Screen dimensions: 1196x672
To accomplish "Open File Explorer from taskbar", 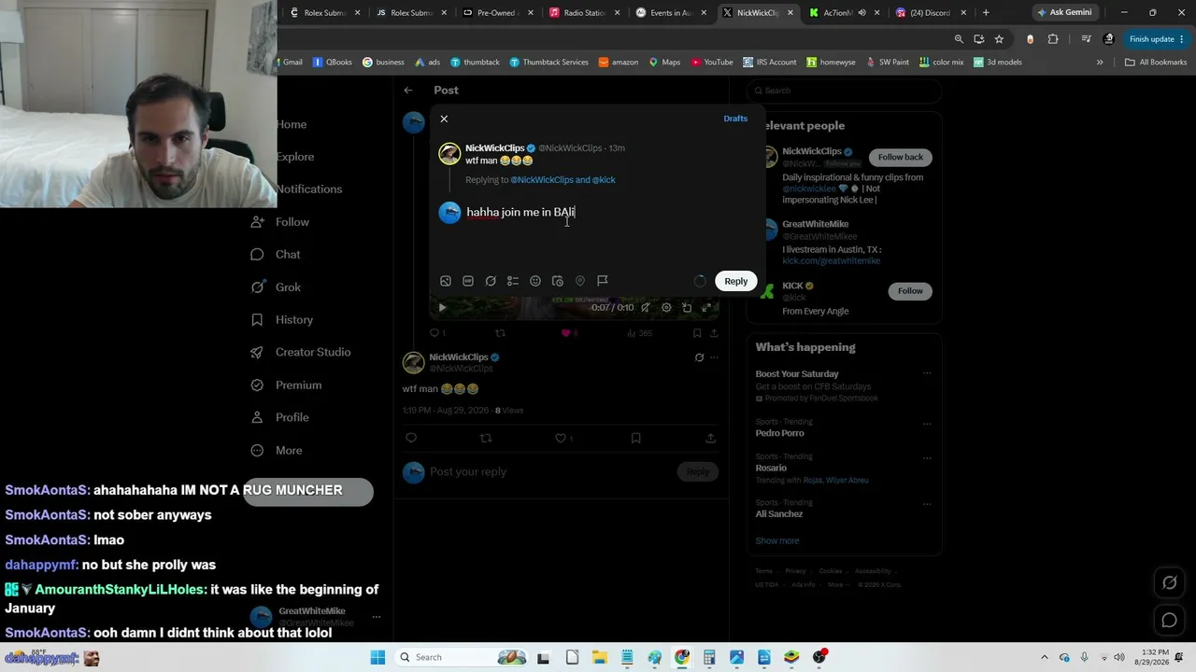I will pos(599,657).
